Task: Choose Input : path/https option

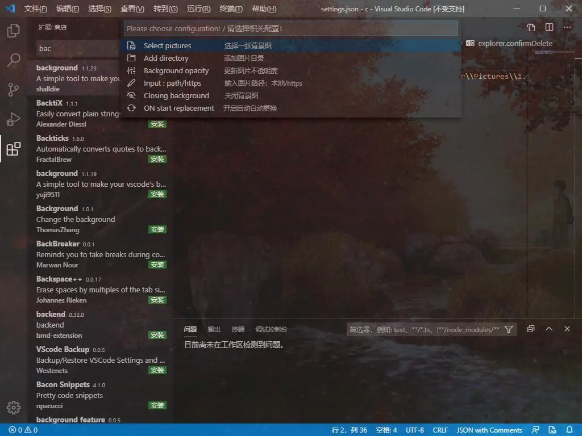Action: coord(291,83)
